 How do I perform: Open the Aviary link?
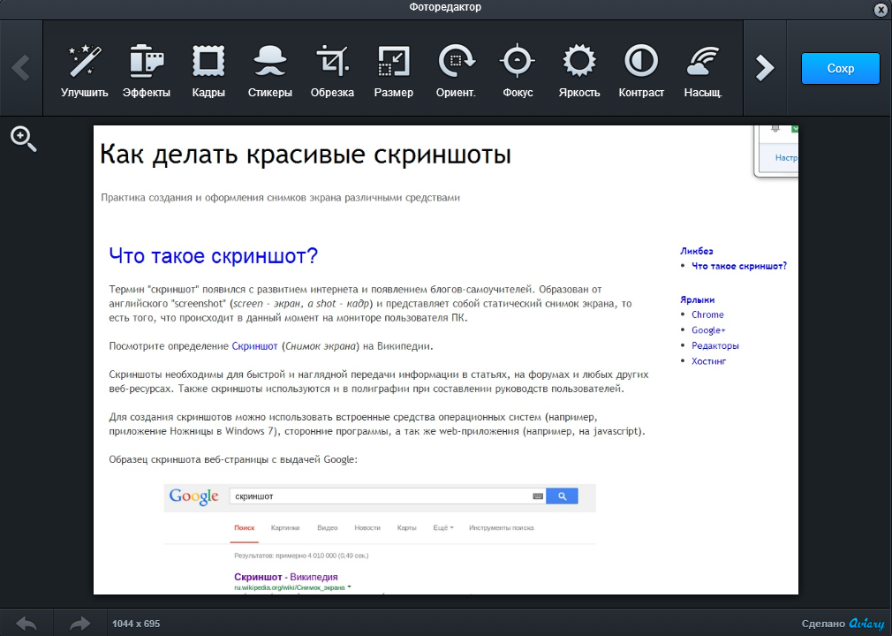[866, 624]
